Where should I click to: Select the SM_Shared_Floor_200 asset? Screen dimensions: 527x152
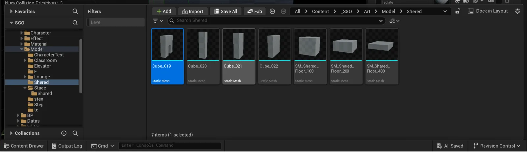[346, 56]
